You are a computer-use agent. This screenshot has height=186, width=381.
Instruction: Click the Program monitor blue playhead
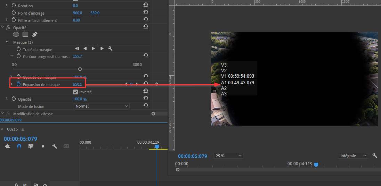pos(316,165)
